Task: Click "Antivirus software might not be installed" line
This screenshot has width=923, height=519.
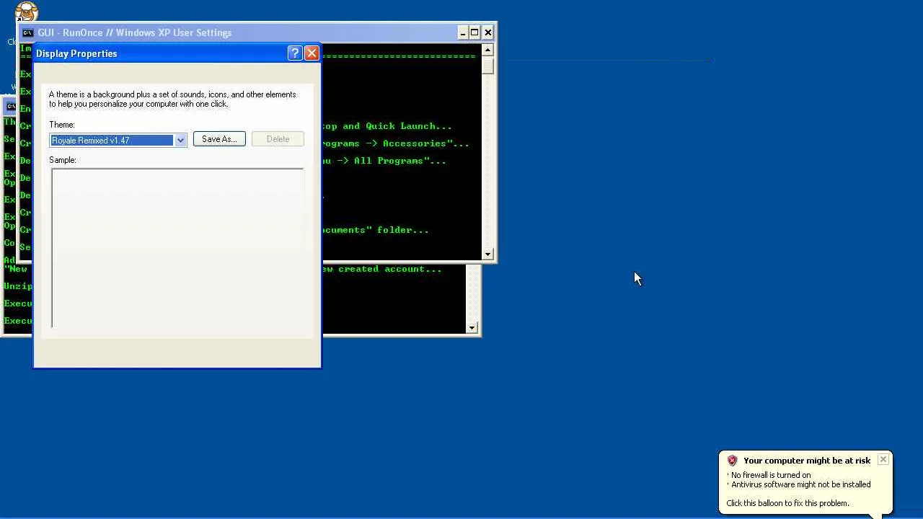Action: [801, 484]
